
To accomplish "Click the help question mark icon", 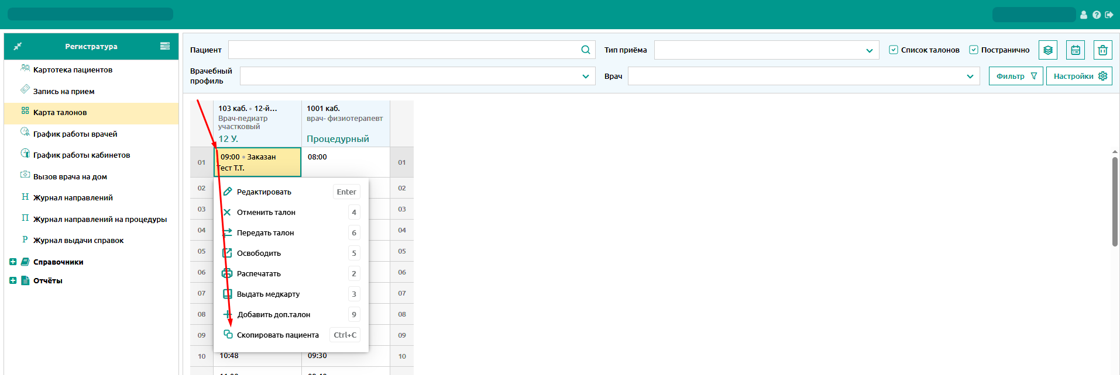I will coord(1096,15).
